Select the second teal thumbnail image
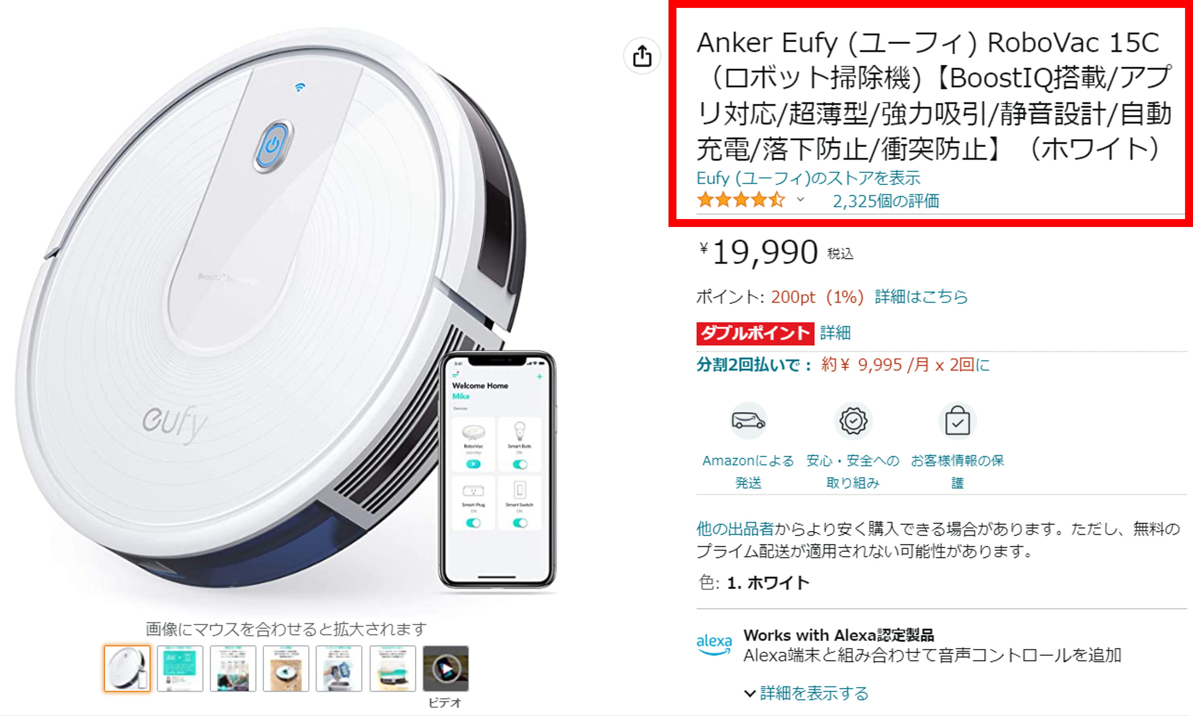The width and height of the screenshot is (1193, 716). 180,668
